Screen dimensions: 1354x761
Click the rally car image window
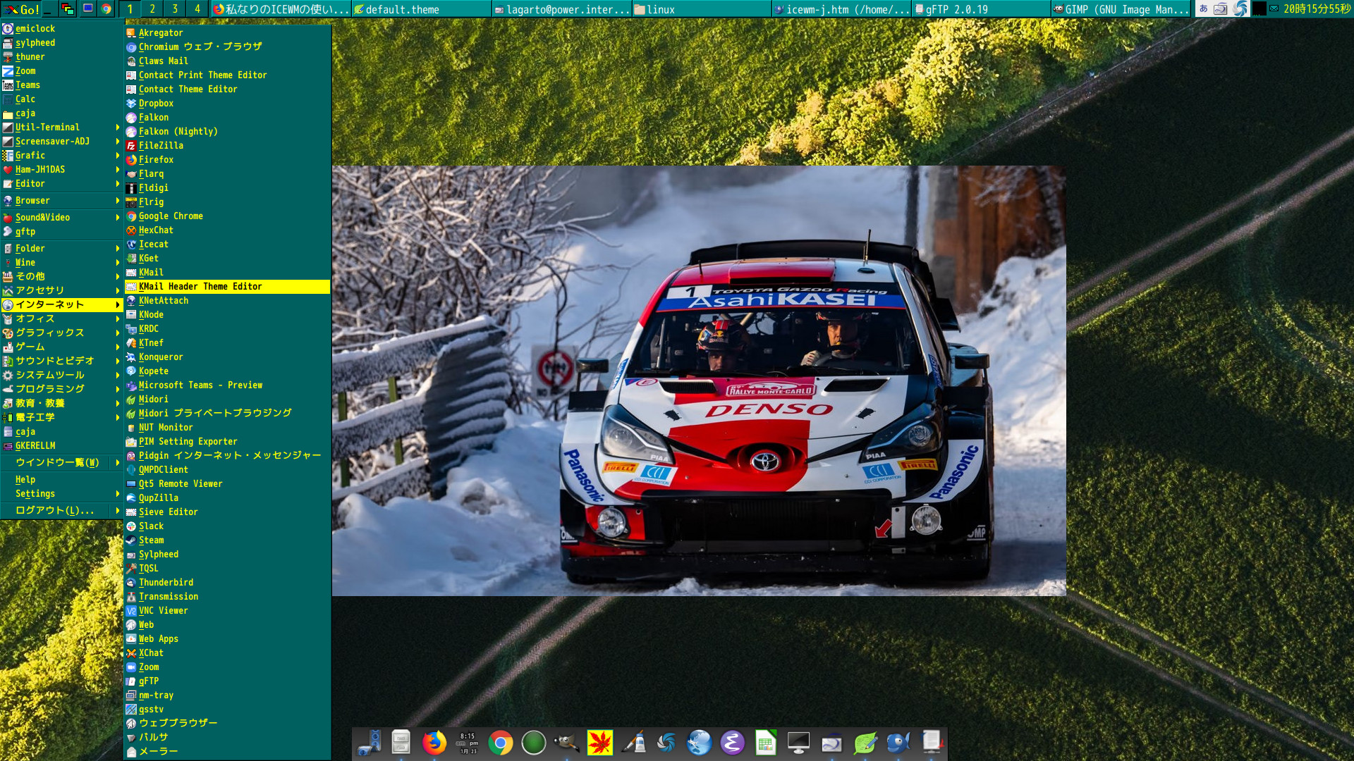point(698,380)
